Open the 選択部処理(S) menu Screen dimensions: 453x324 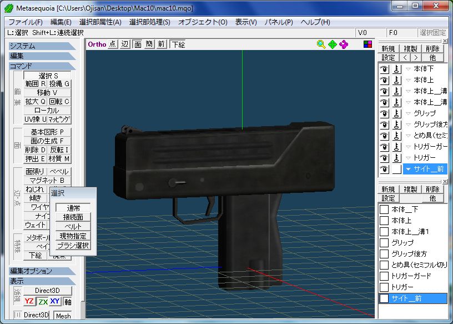click(x=150, y=22)
